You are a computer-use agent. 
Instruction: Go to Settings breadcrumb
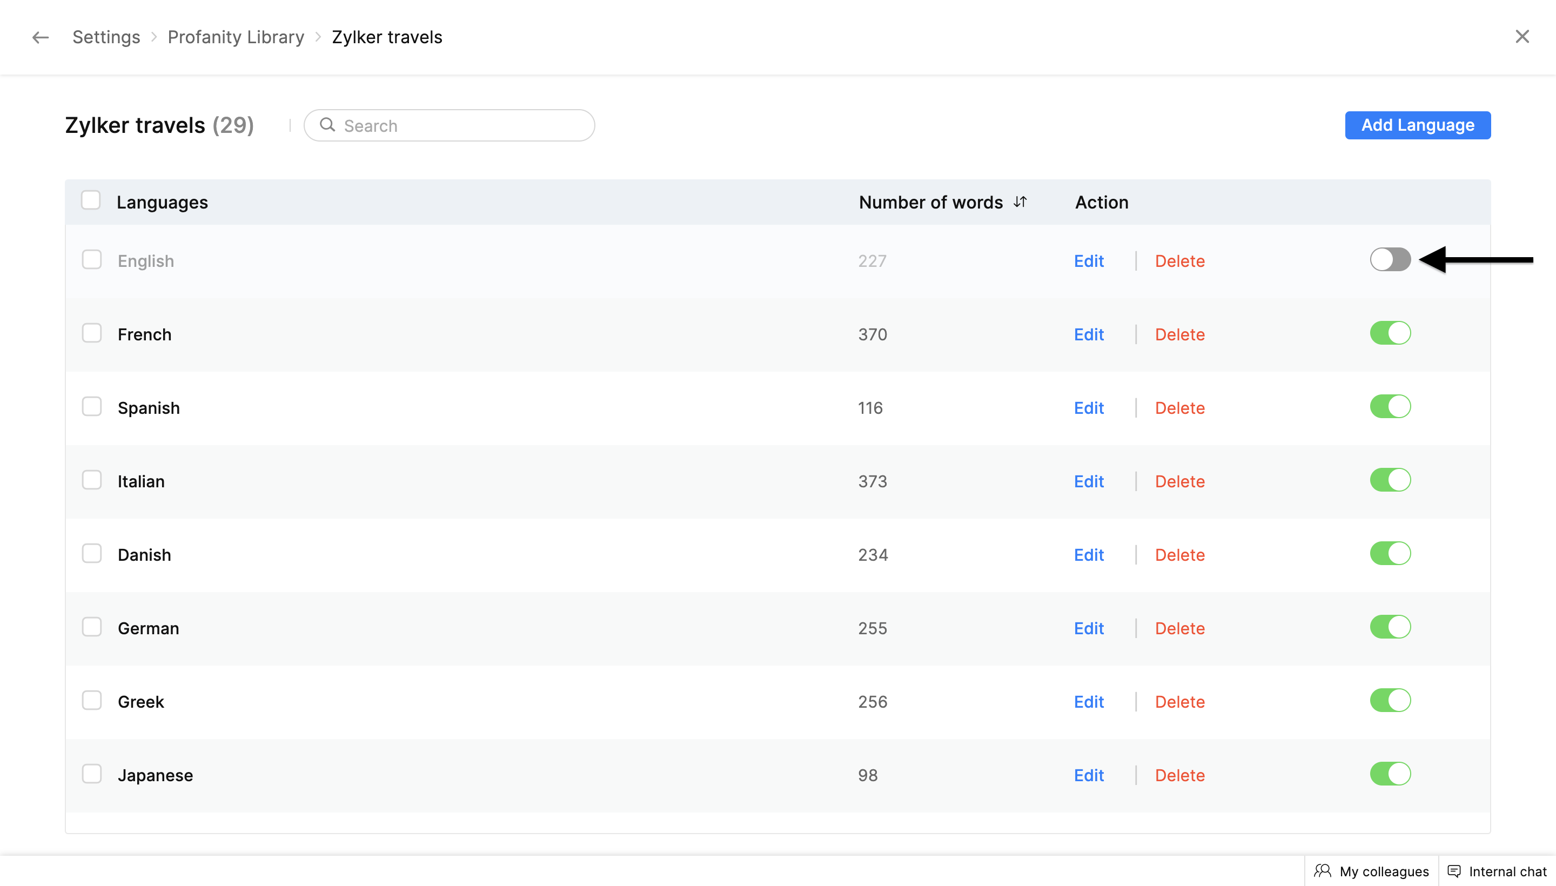[106, 37]
